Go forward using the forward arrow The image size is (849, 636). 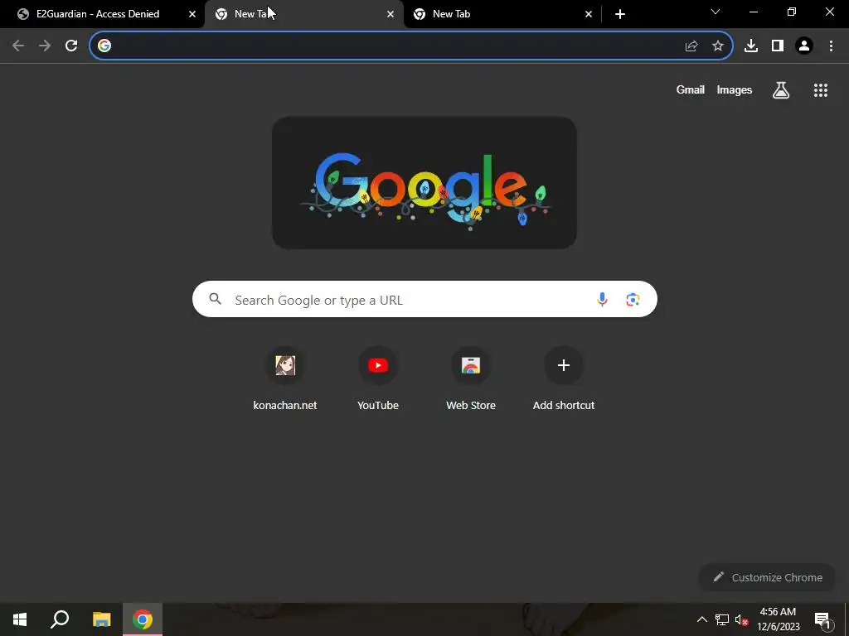coord(45,46)
